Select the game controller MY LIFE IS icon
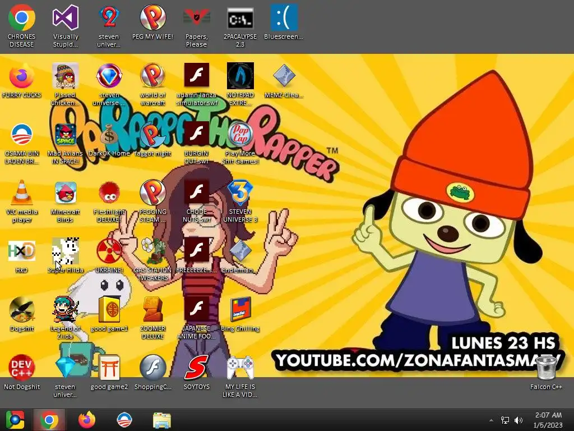 click(240, 368)
